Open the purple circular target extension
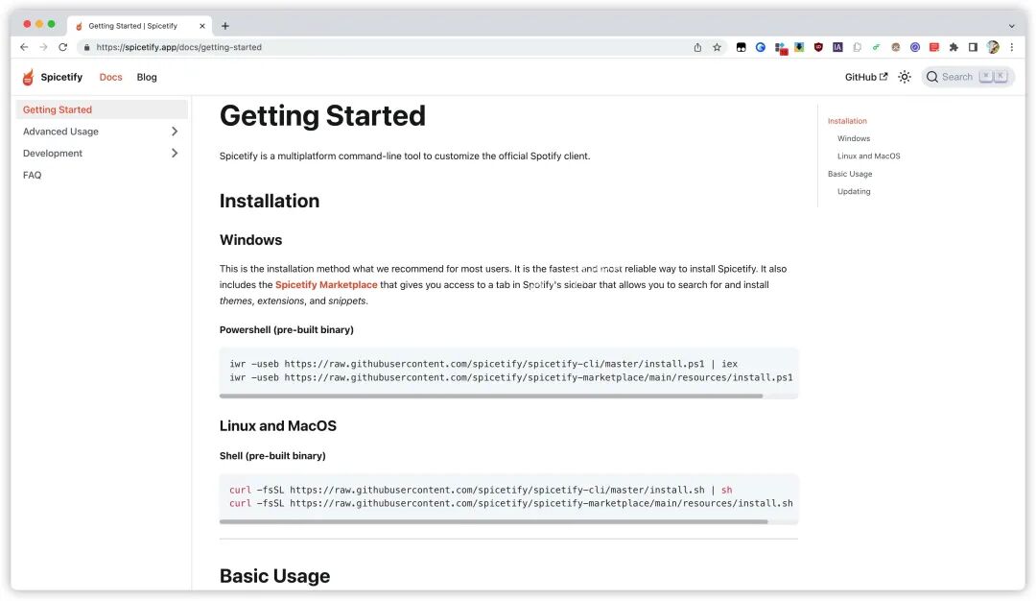 [915, 47]
